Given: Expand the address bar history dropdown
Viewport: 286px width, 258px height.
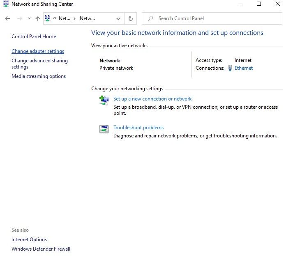Looking at the screenshot, I should tap(118, 18).
